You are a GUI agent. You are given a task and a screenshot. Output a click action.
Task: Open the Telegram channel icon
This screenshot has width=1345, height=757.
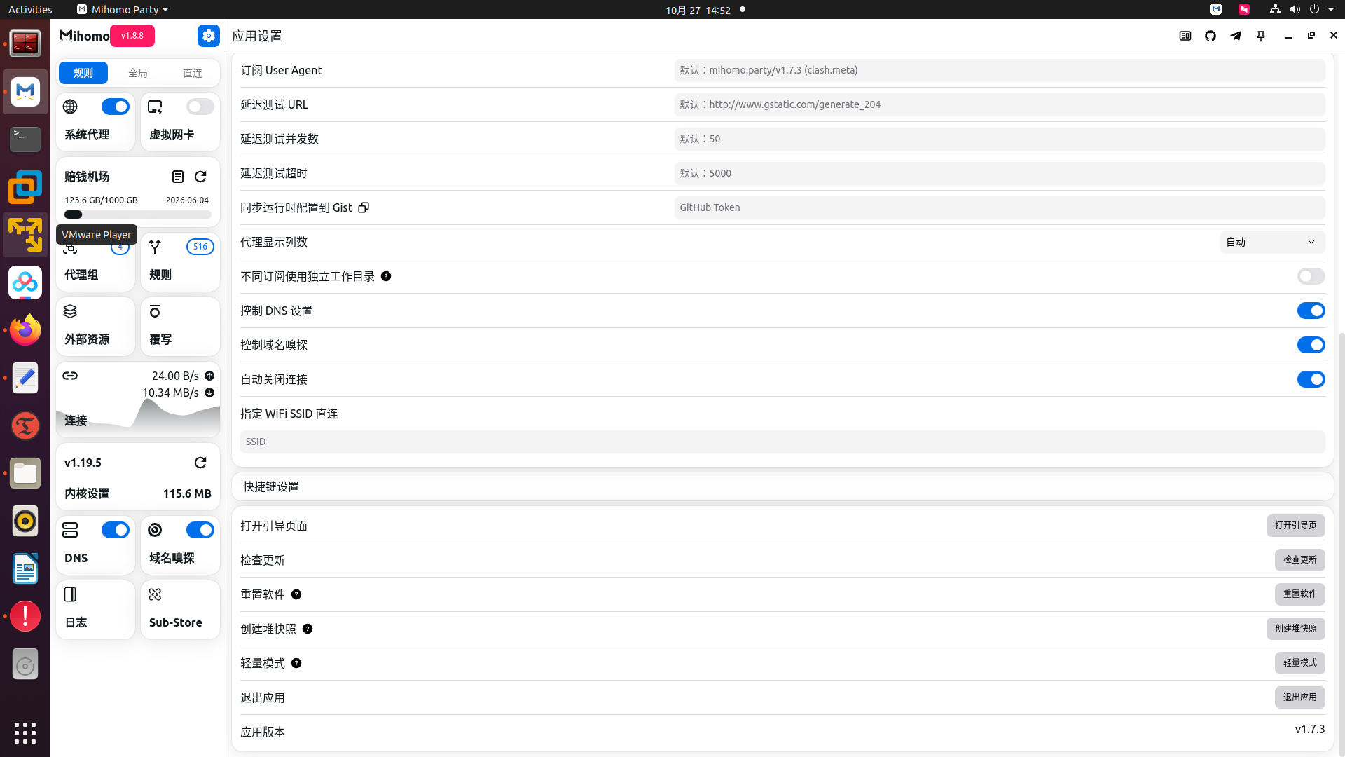(x=1236, y=36)
